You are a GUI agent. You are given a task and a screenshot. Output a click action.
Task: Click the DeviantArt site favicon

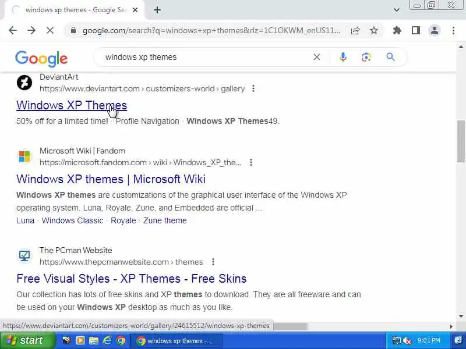tap(24, 83)
